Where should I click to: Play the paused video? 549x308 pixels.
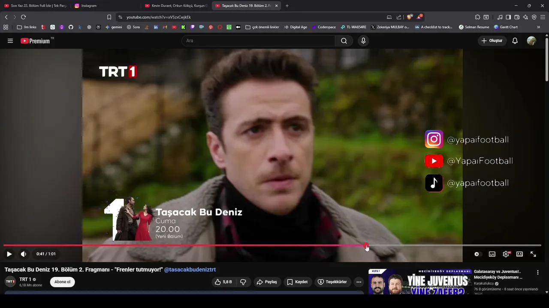click(9, 254)
